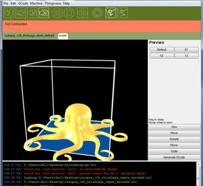Open the Edit menu
This screenshot has height=186, width=203.
[13, 3]
